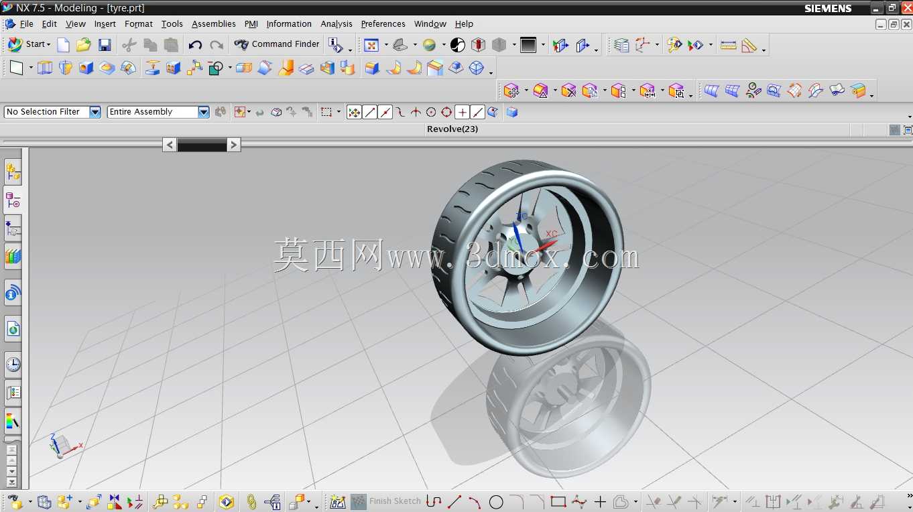
Task: Open the History clock sidebar tab
Action: tap(13, 364)
